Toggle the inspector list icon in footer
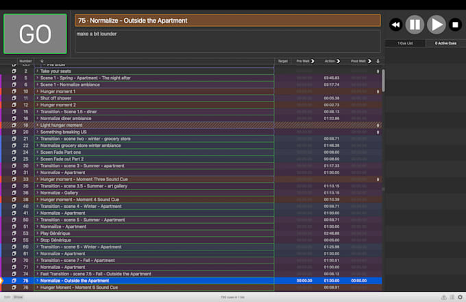 point(452,297)
